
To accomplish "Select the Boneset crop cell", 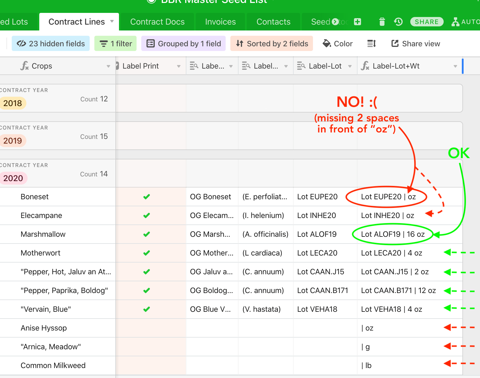I will click(58, 197).
